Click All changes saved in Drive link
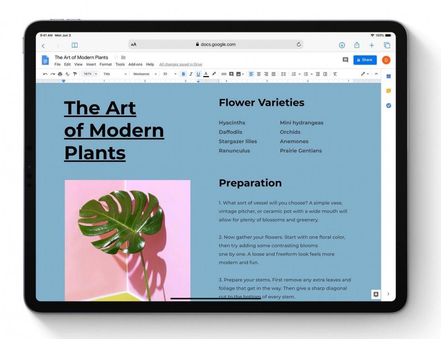This screenshot has height=339, width=441. pyautogui.click(x=181, y=64)
